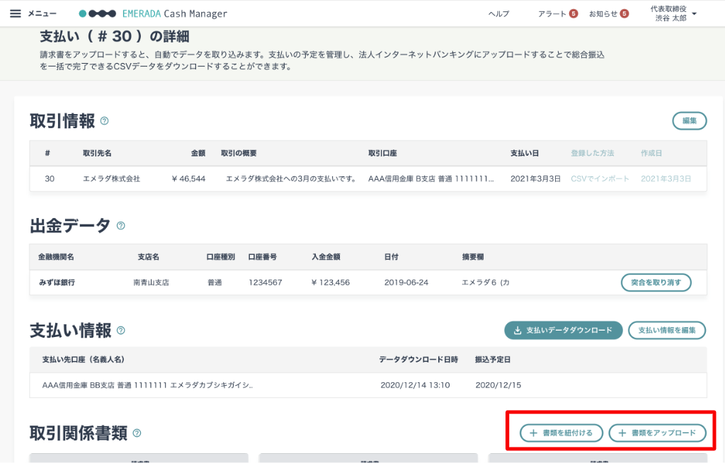
Task: Click the 書類をアップロード button
Action: (x=658, y=433)
